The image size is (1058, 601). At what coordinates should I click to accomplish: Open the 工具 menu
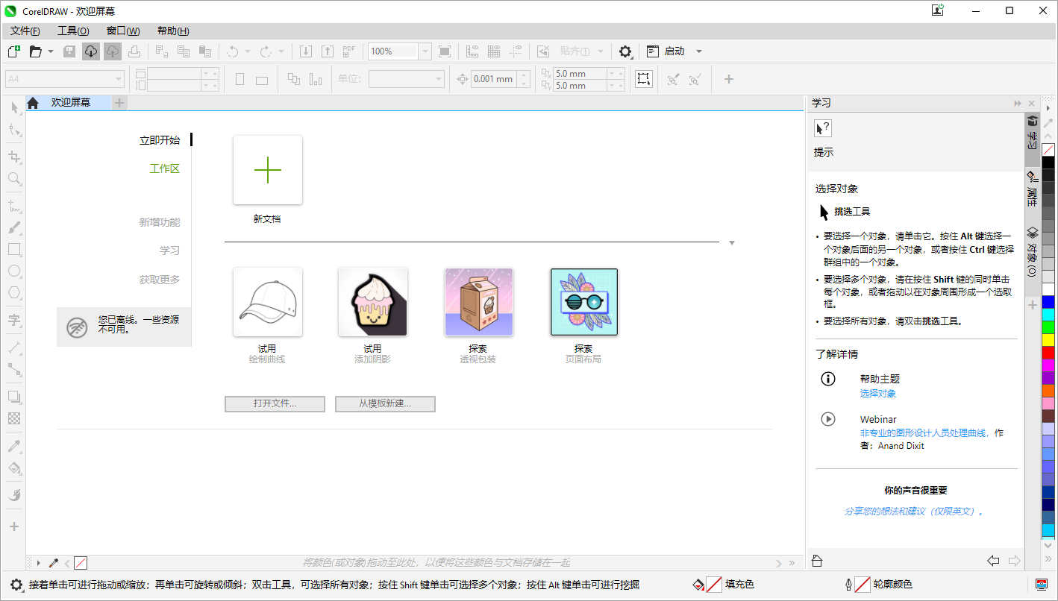[73, 31]
